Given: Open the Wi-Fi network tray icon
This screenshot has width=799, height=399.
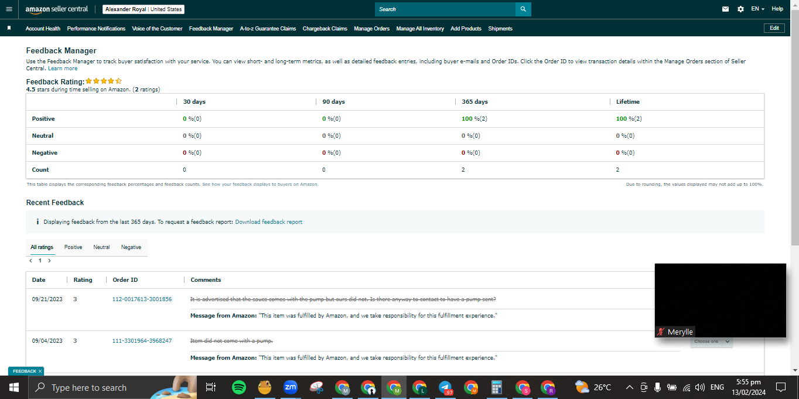Looking at the screenshot, I should click(686, 387).
